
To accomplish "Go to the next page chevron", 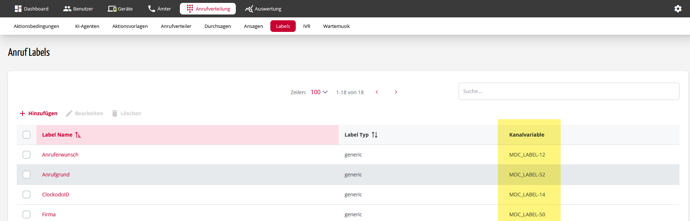I will point(396,92).
